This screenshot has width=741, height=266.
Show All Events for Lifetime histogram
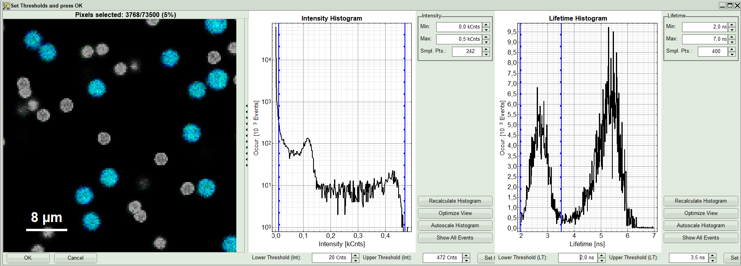[x=701, y=238]
